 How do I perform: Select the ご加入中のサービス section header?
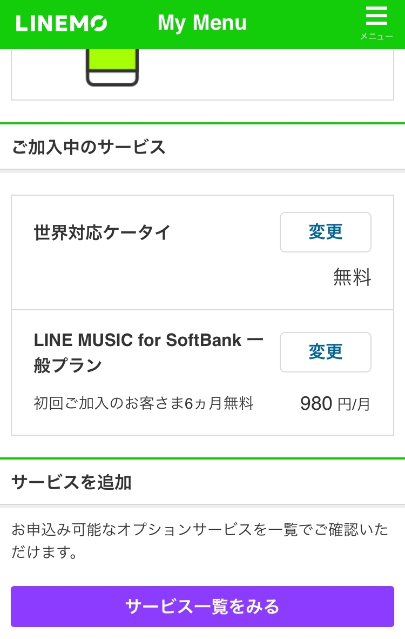pos(89,147)
